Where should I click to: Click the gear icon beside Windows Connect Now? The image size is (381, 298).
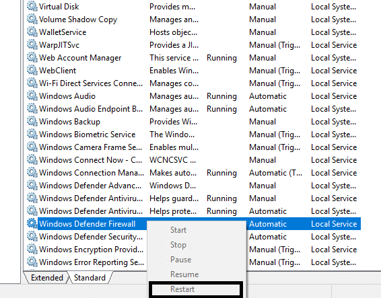[32, 160]
